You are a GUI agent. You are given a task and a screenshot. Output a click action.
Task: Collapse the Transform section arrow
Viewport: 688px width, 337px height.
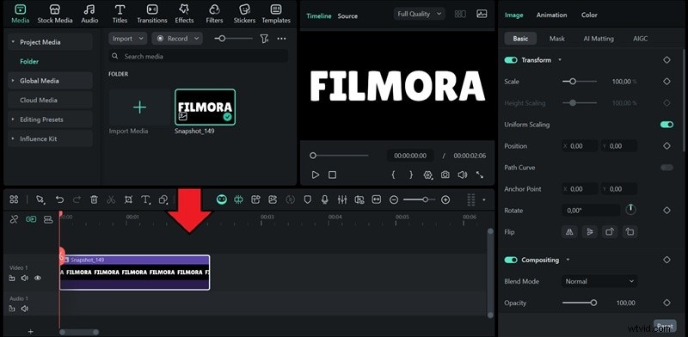pos(560,59)
